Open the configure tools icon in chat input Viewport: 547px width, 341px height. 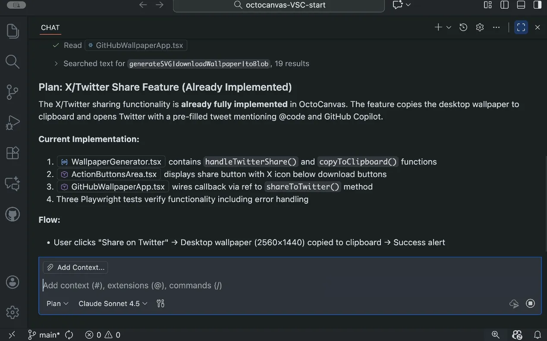pyautogui.click(x=160, y=303)
